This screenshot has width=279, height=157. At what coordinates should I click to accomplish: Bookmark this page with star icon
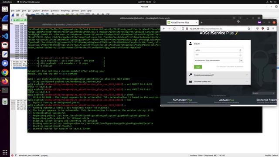(x=249, y=28)
